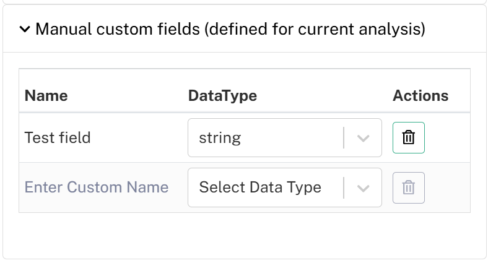Select the Test field name cell
501x276 pixels.
pyautogui.click(x=58, y=137)
